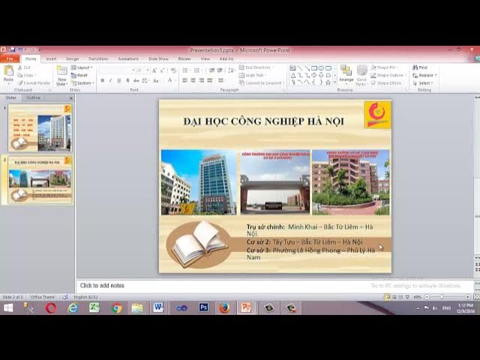Open the Align Text dropdown

click(x=253, y=75)
